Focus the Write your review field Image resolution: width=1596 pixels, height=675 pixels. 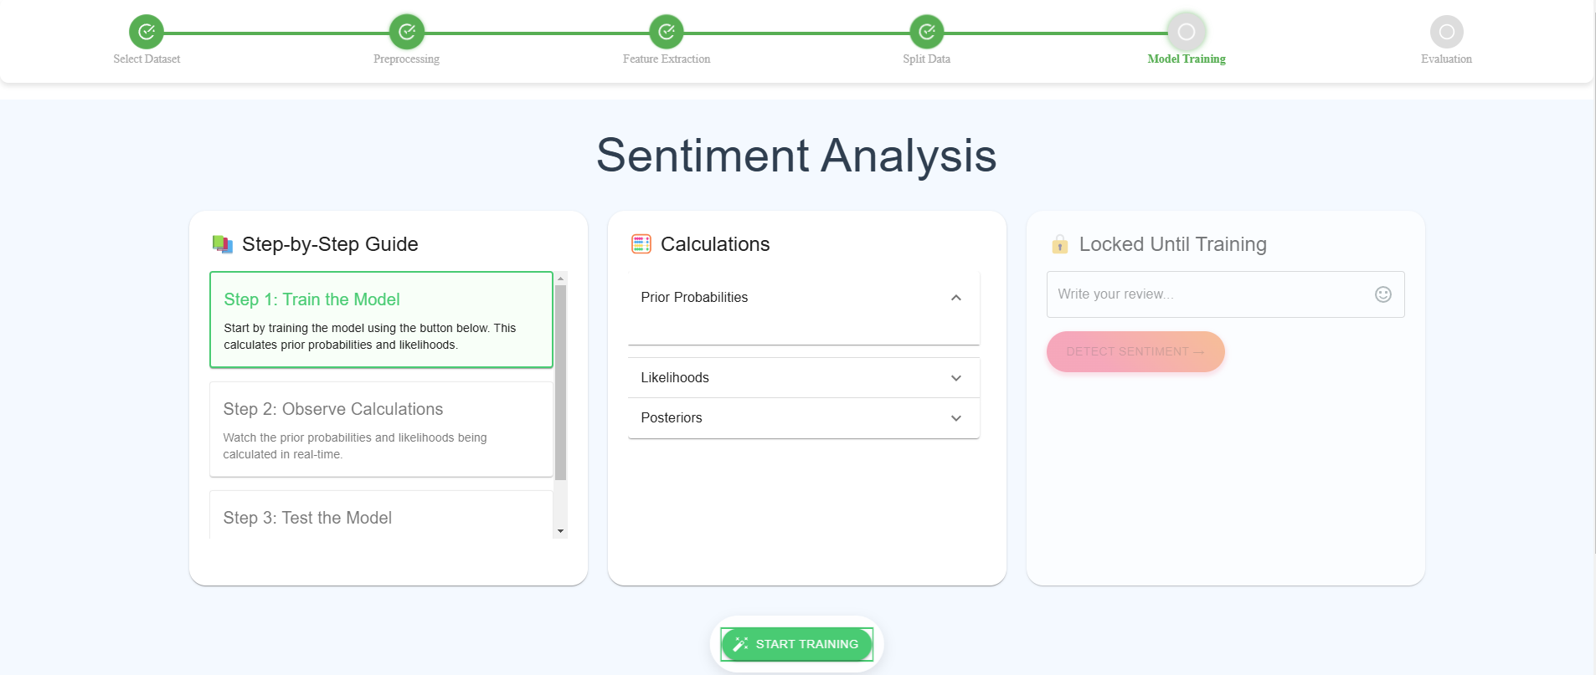(x=1210, y=294)
